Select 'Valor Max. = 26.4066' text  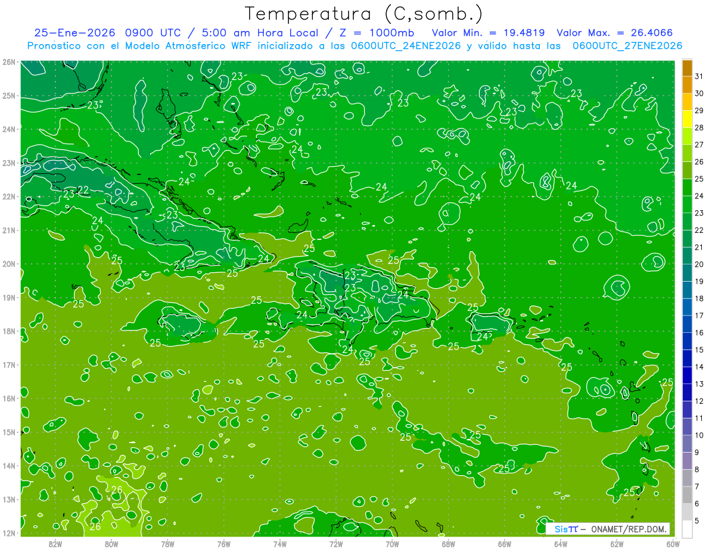point(615,33)
